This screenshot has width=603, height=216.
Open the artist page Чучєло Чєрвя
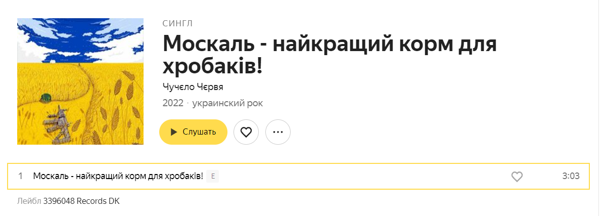[x=193, y=87]
